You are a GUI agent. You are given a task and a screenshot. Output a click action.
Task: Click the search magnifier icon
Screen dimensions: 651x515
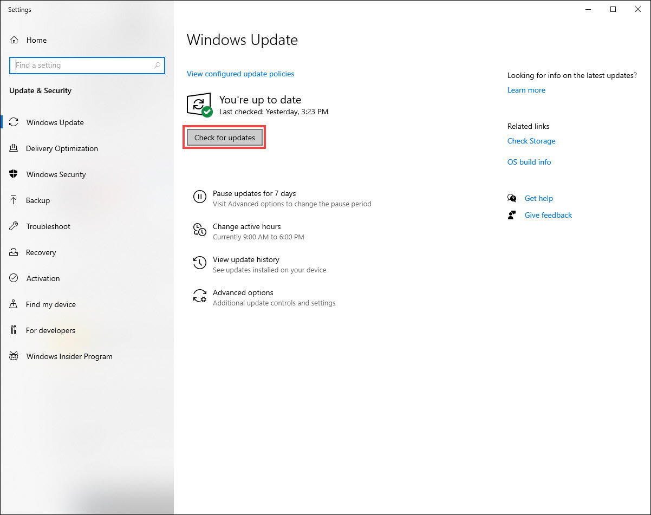coord(157,66)
